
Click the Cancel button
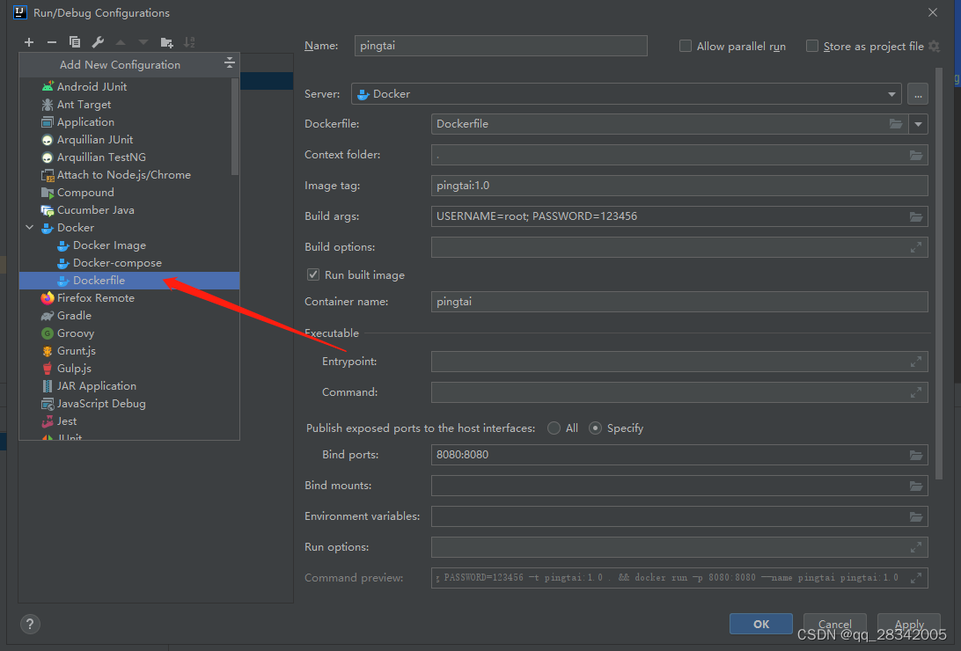[835, 624]
